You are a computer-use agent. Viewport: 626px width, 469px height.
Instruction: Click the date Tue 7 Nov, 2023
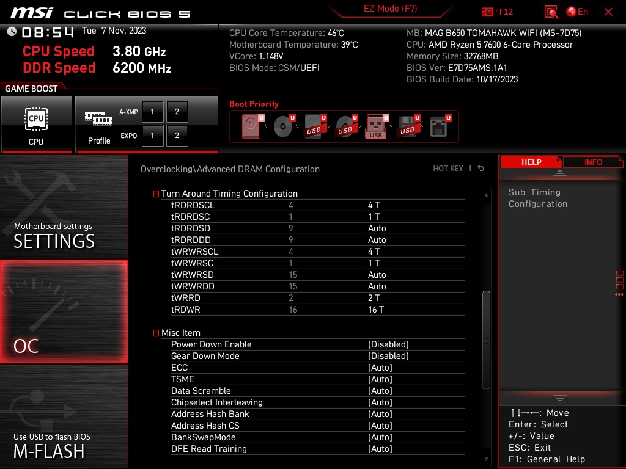point(114,31)
